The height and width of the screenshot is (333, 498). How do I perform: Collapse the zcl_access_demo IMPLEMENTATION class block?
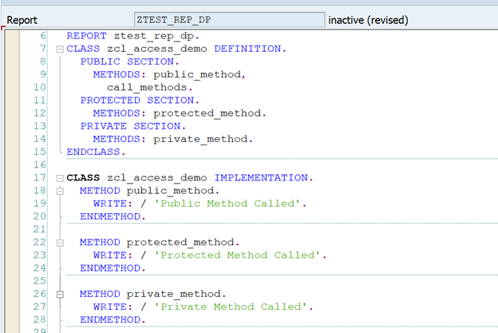(60, 177)
